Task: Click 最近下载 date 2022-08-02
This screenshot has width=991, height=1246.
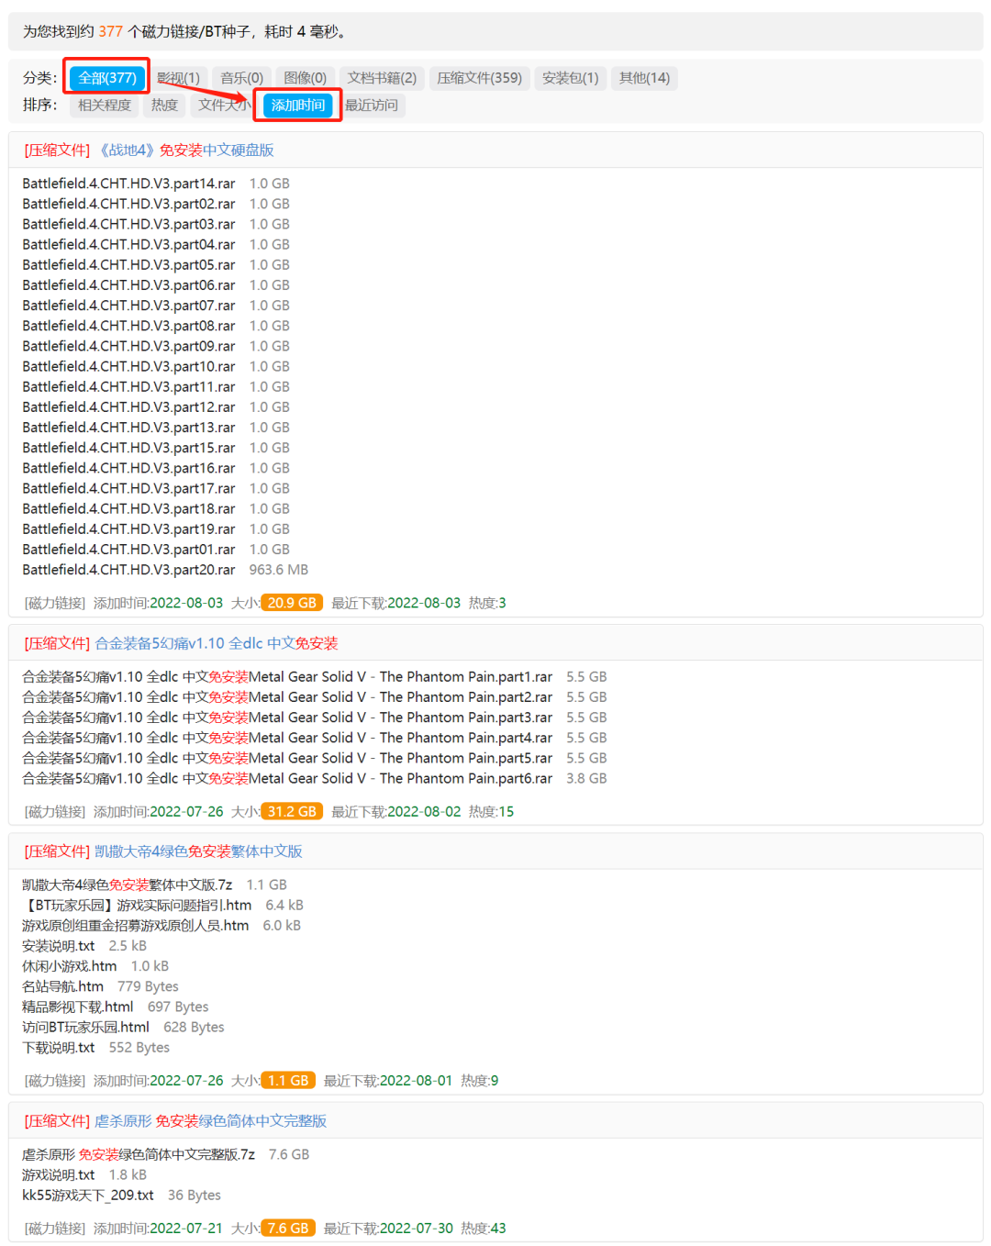Action: (x=424, y=811)
